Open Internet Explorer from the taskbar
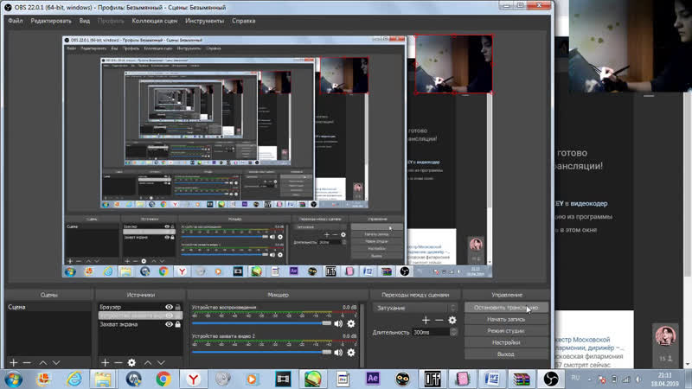Image resolution: width=692 pixels, height=389 pixels. (x=74, y=379)
